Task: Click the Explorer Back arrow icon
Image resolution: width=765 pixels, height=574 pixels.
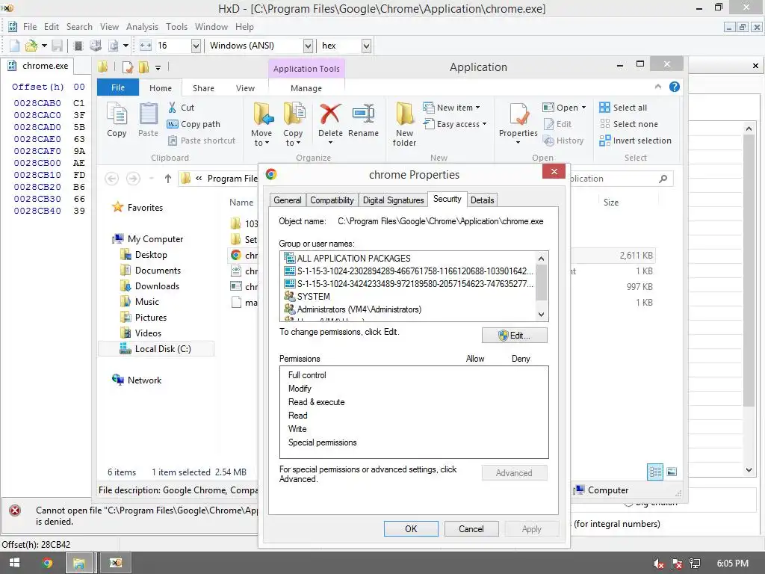Action: [x=112, y=179]
